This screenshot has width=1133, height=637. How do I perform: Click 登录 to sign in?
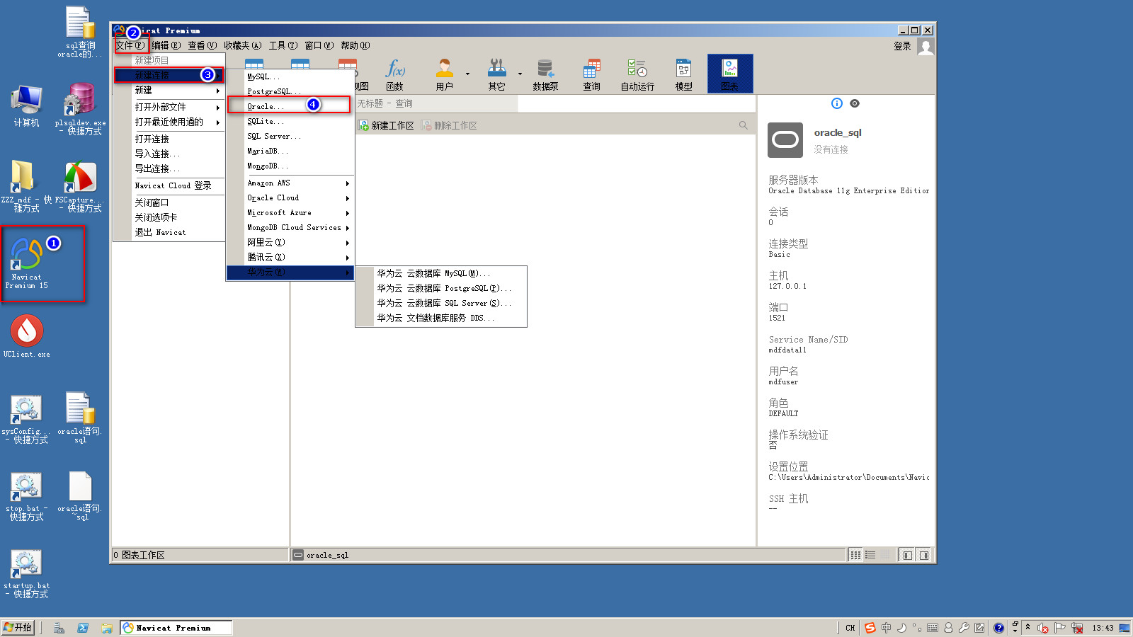coord(902,46)
